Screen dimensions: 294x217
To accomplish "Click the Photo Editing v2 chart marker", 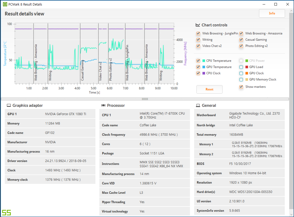I will tap(108, 53).
